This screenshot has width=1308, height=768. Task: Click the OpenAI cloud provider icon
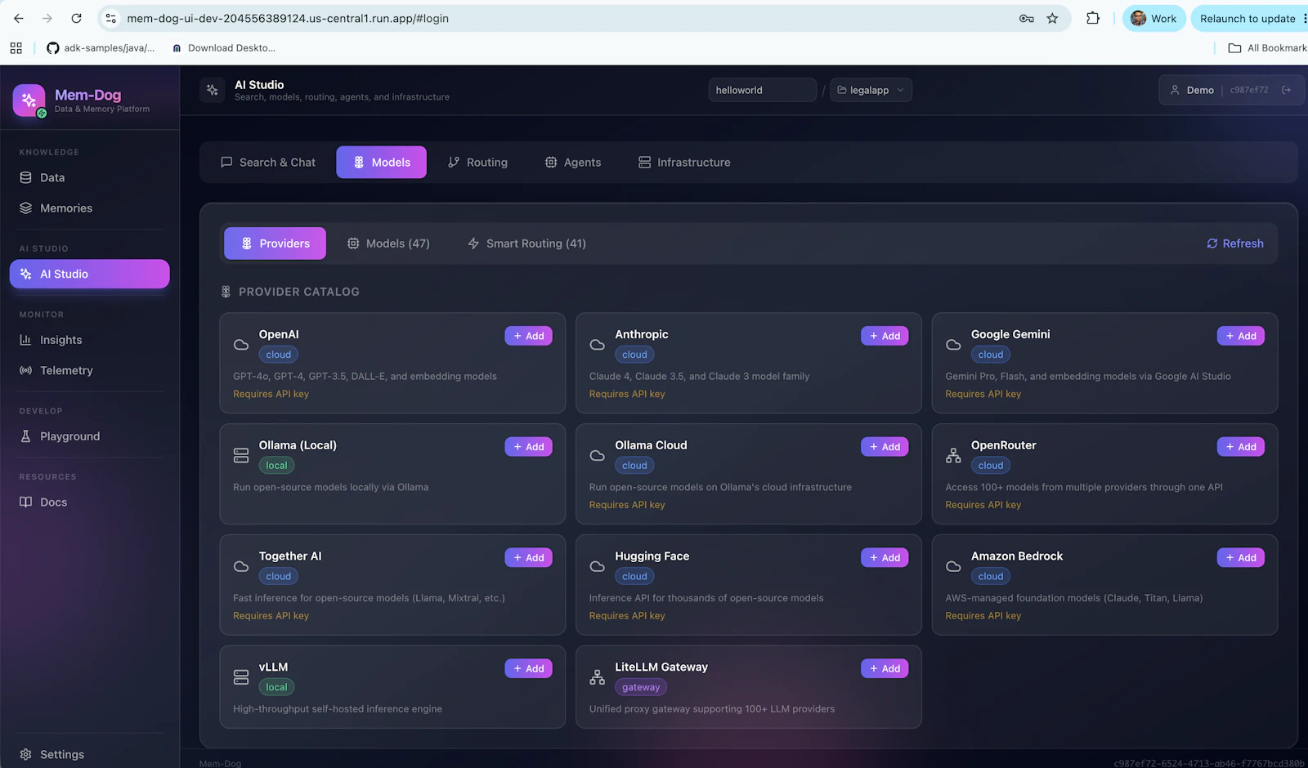[x=241, y=345]
